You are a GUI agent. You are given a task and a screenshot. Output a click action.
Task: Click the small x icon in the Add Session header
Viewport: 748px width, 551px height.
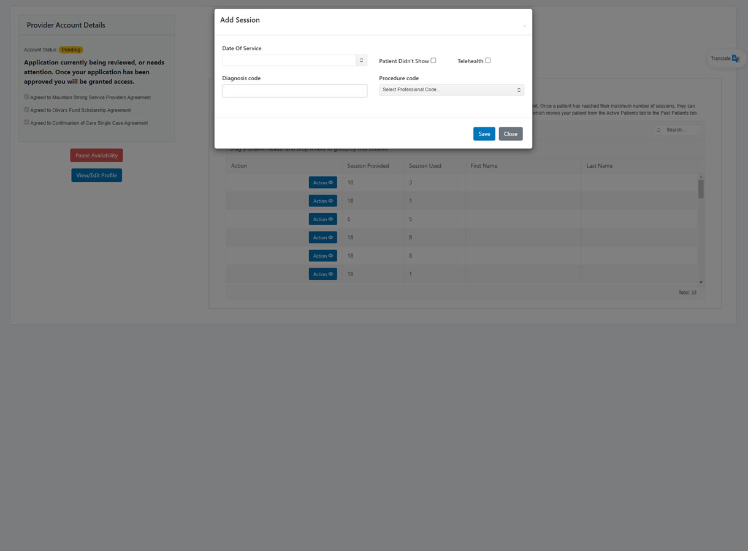tap(524, 26)
